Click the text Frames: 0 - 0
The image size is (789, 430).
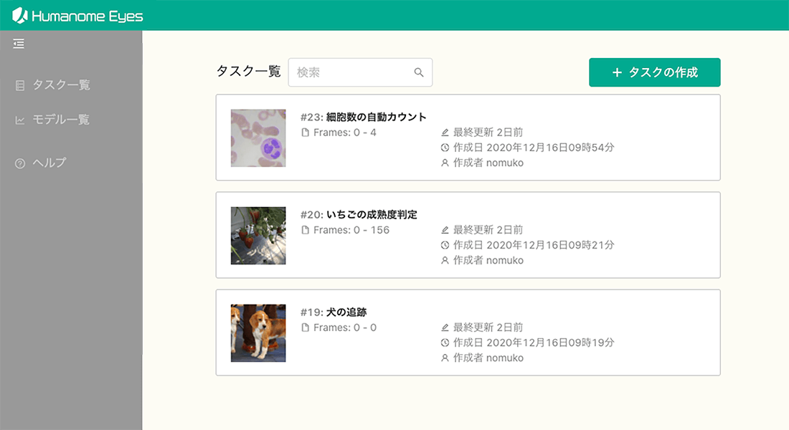pos(345,328)
